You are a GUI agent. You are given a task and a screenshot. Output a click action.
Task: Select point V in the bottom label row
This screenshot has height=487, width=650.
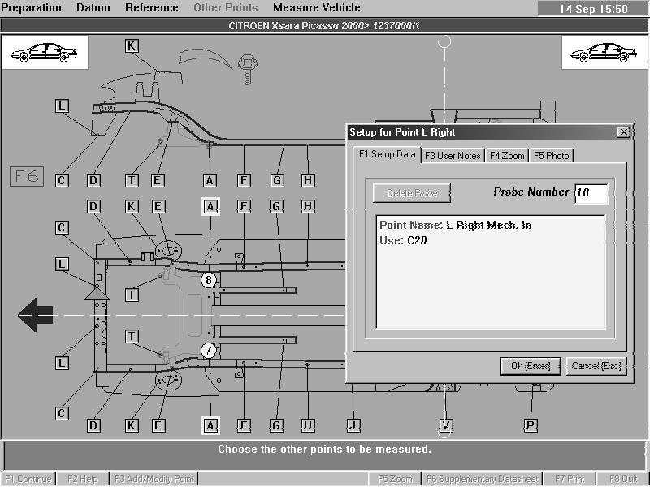(x=445, y=425)
